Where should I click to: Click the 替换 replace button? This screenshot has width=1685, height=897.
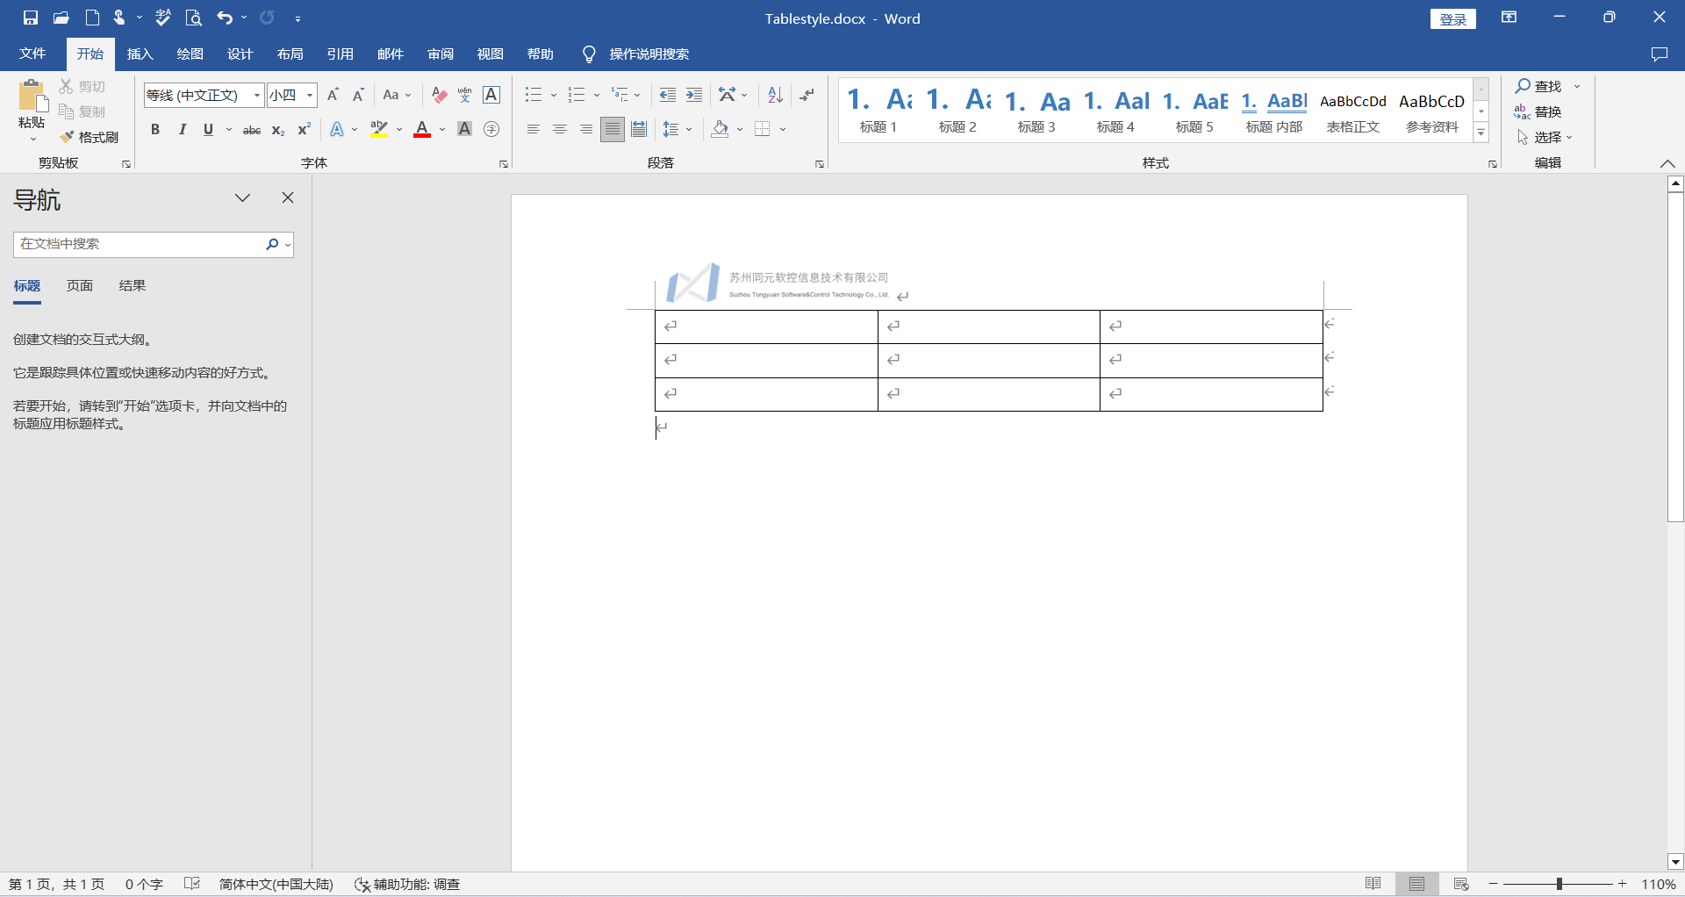click(1538, 111)
